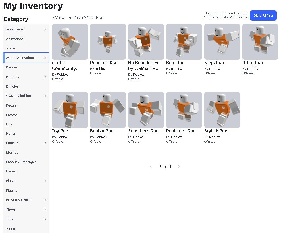Select the Heads category

pyautogui.click(x=26, y=134)
